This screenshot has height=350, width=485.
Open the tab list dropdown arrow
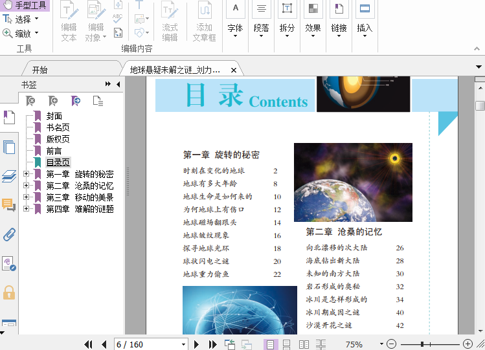tap(479, 67)
